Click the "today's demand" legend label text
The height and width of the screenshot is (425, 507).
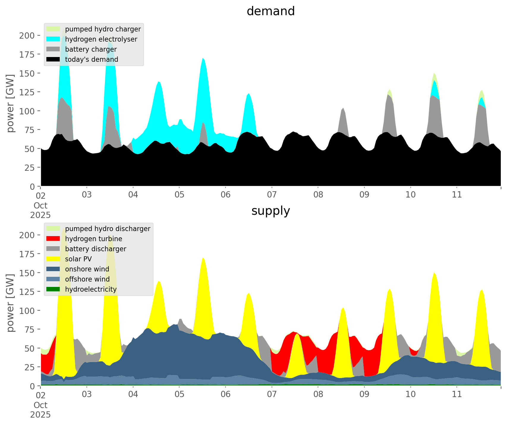click(92, 59)
